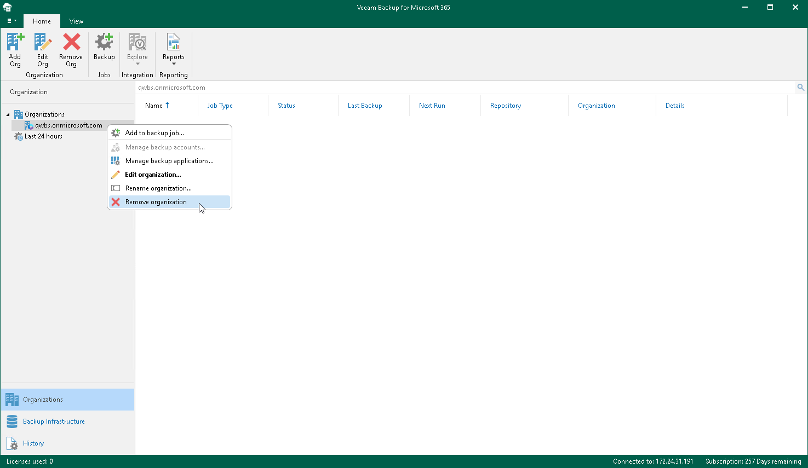This screenshot has height=468, width=808.
Task: Select qwbs.onmicrosoft.com in the tree
Action: pyautogui.click(x=68, y=125)
